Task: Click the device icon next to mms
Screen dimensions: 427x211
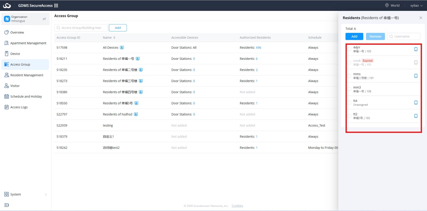Action: 416,76
